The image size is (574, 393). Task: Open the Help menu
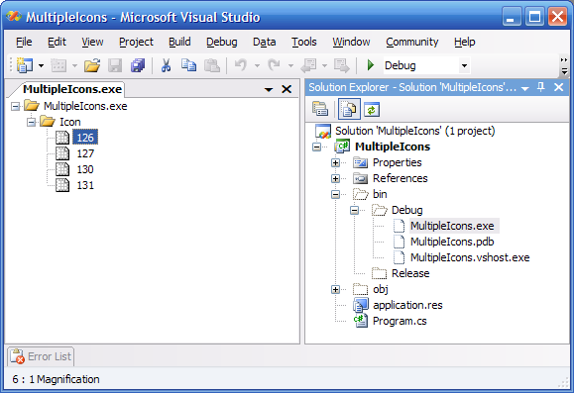pyautogui.click(x=465, y=42)
